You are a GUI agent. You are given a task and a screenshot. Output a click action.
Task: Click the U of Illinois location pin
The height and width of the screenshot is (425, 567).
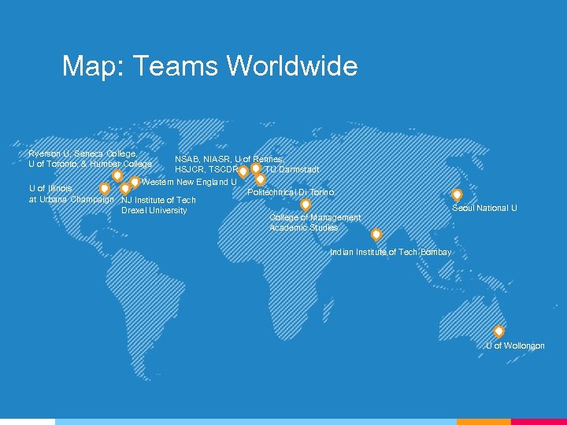point(105,189)
